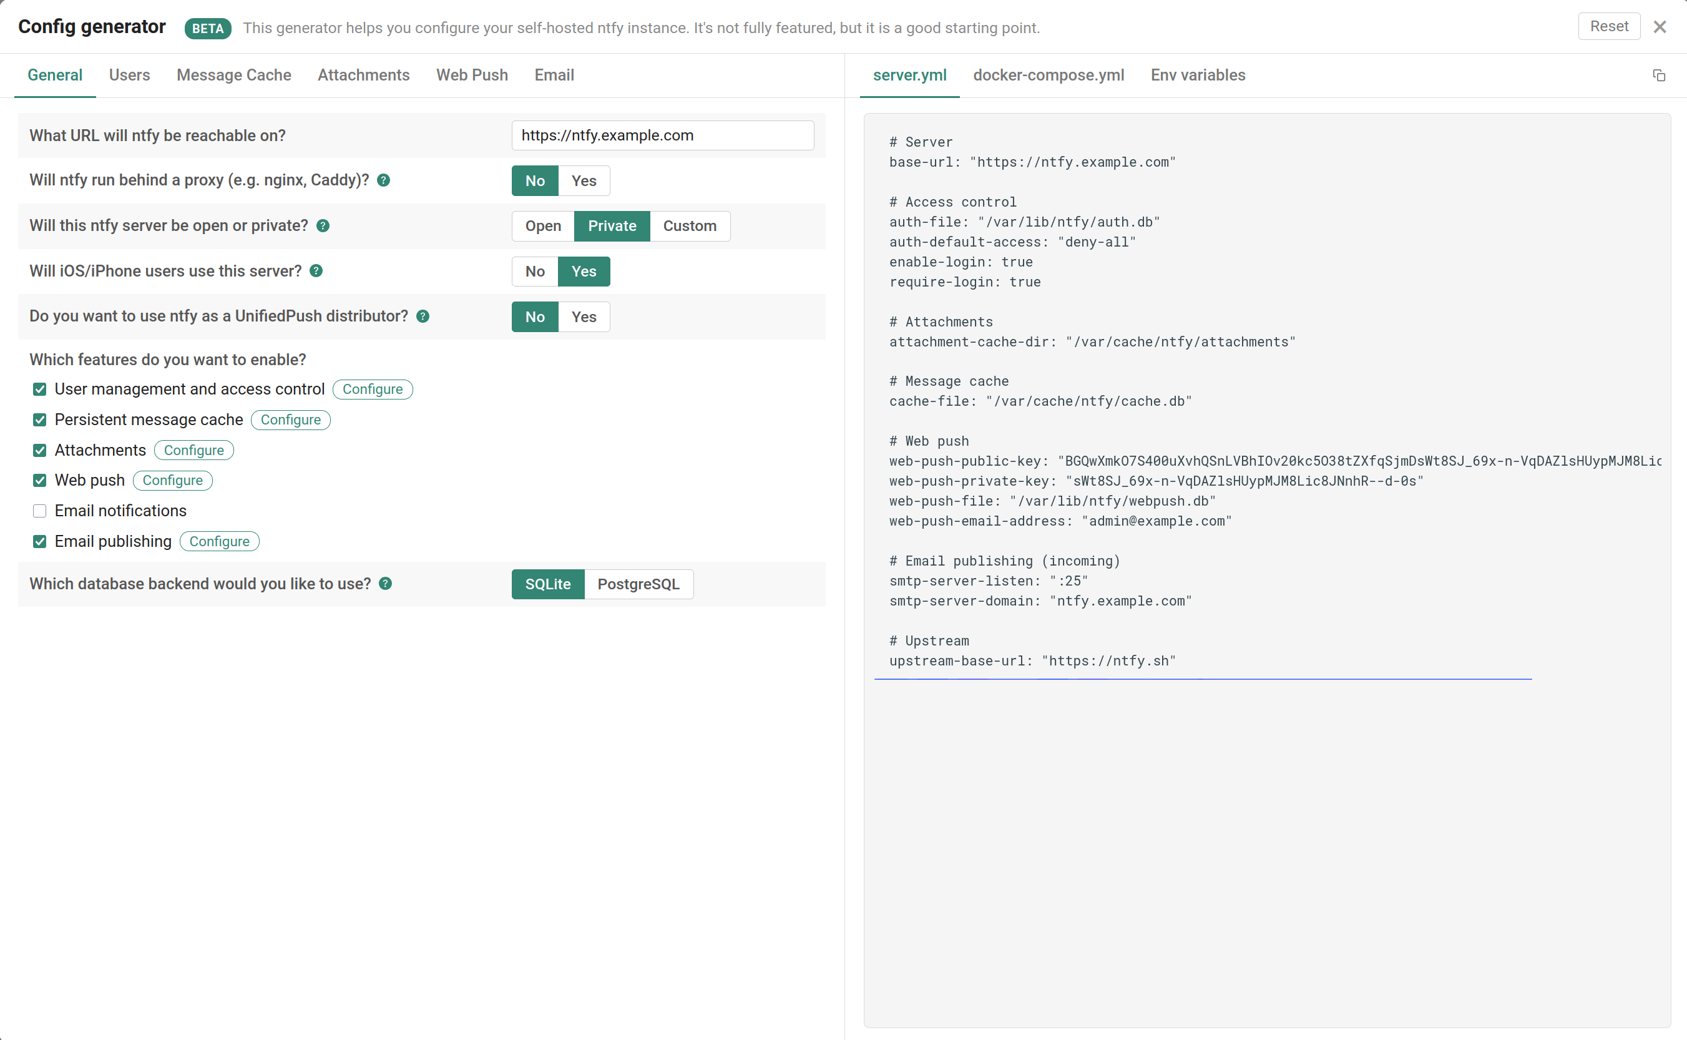Click Configure beside Persistent message cache
The image size is (1687, 1040).
point(290,420)
